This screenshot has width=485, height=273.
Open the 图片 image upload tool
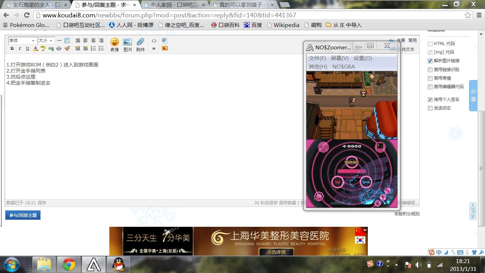[127, 45]
